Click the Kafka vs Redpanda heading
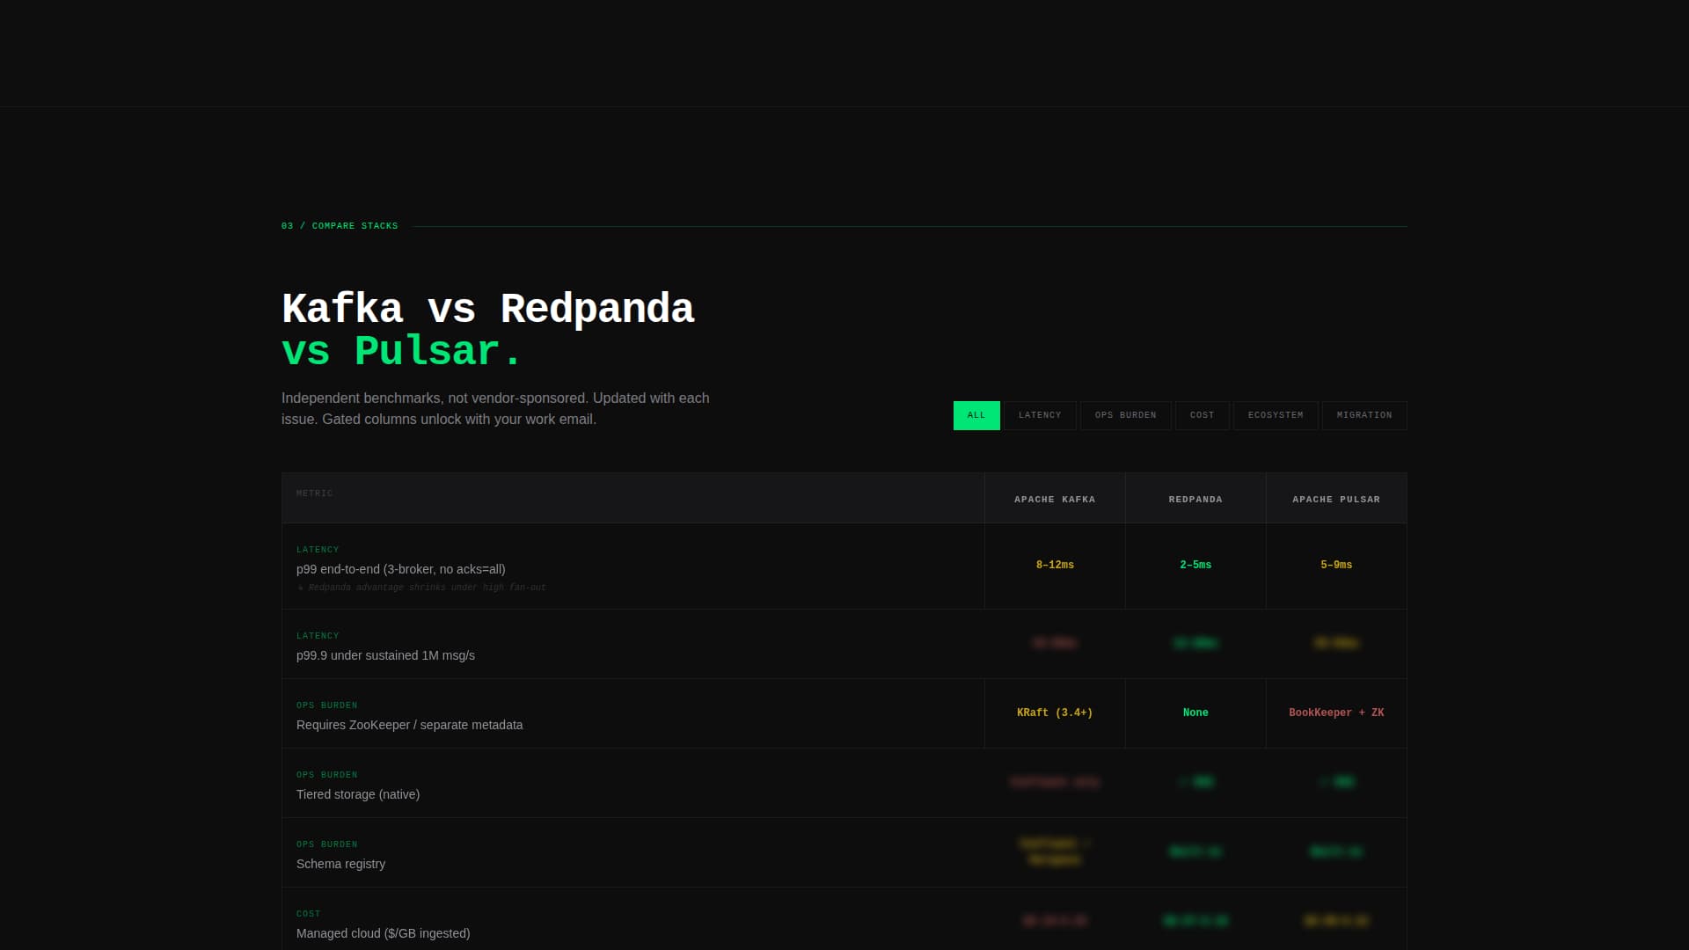This screenshot has width=1689, height=950. pyautogui.click(x=488, y=330)
